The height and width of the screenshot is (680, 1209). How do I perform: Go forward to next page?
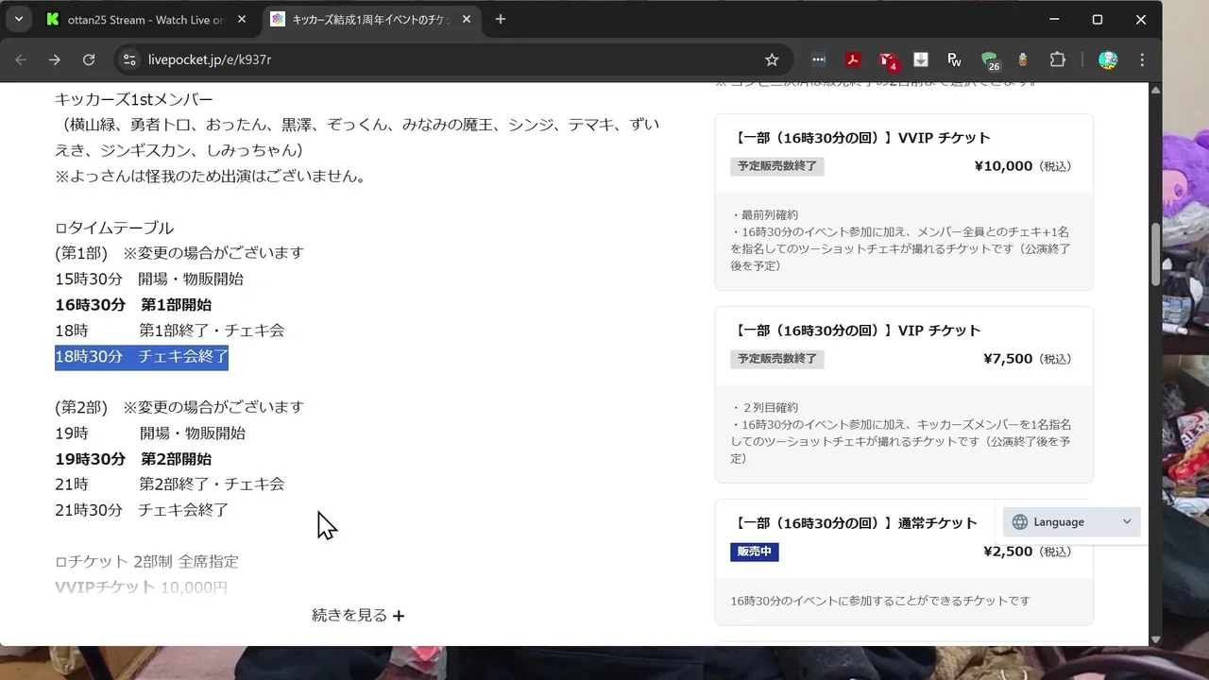55,59
